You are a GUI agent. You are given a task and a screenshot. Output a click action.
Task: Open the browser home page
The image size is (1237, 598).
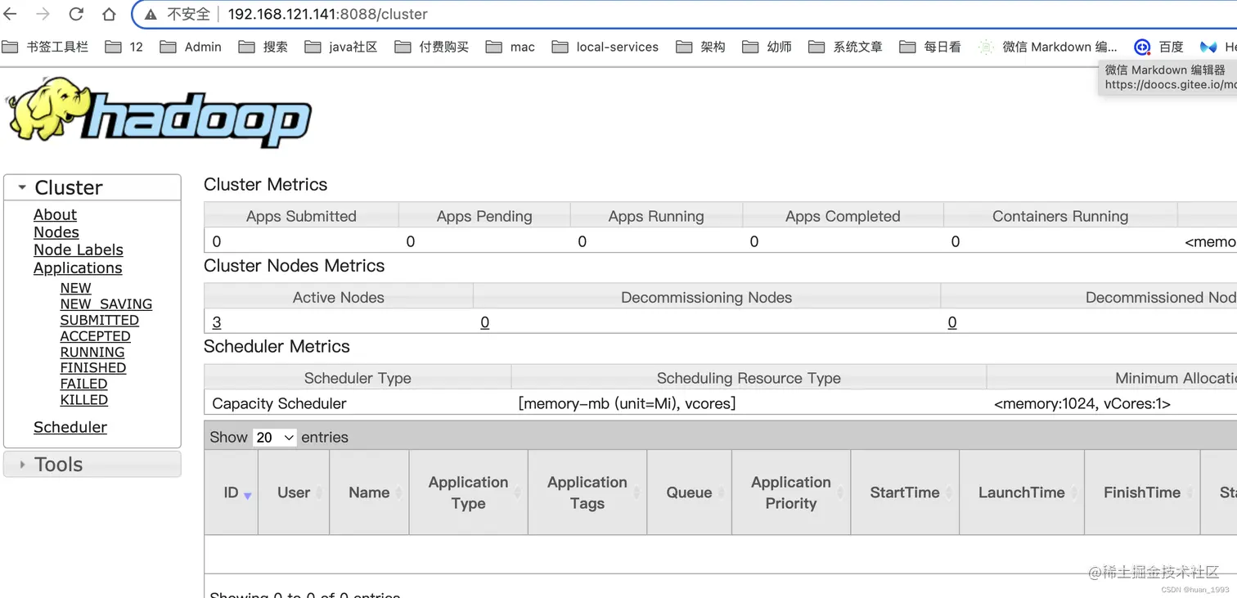point(110,13)
